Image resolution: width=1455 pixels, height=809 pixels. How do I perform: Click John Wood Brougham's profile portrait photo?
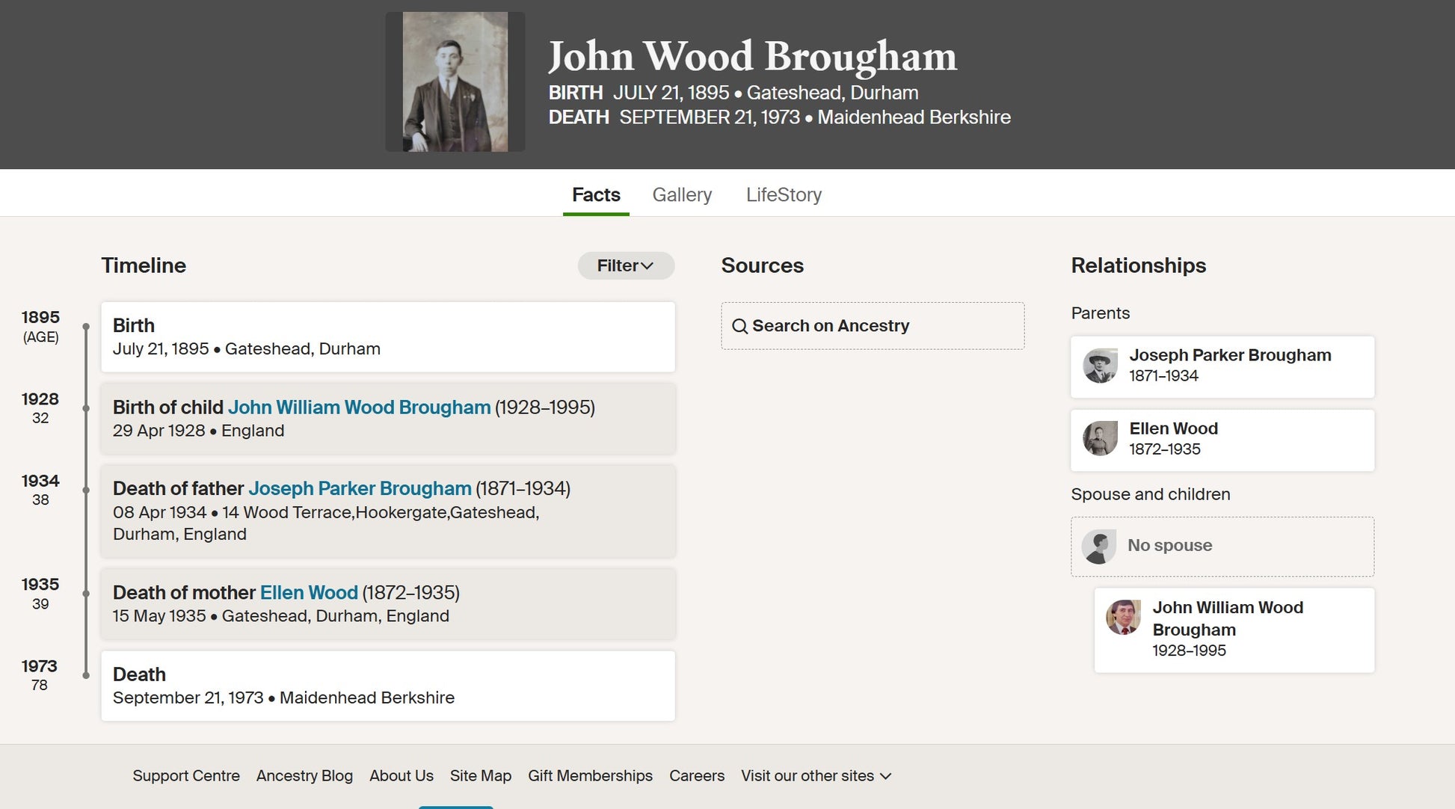pos(455,81)
